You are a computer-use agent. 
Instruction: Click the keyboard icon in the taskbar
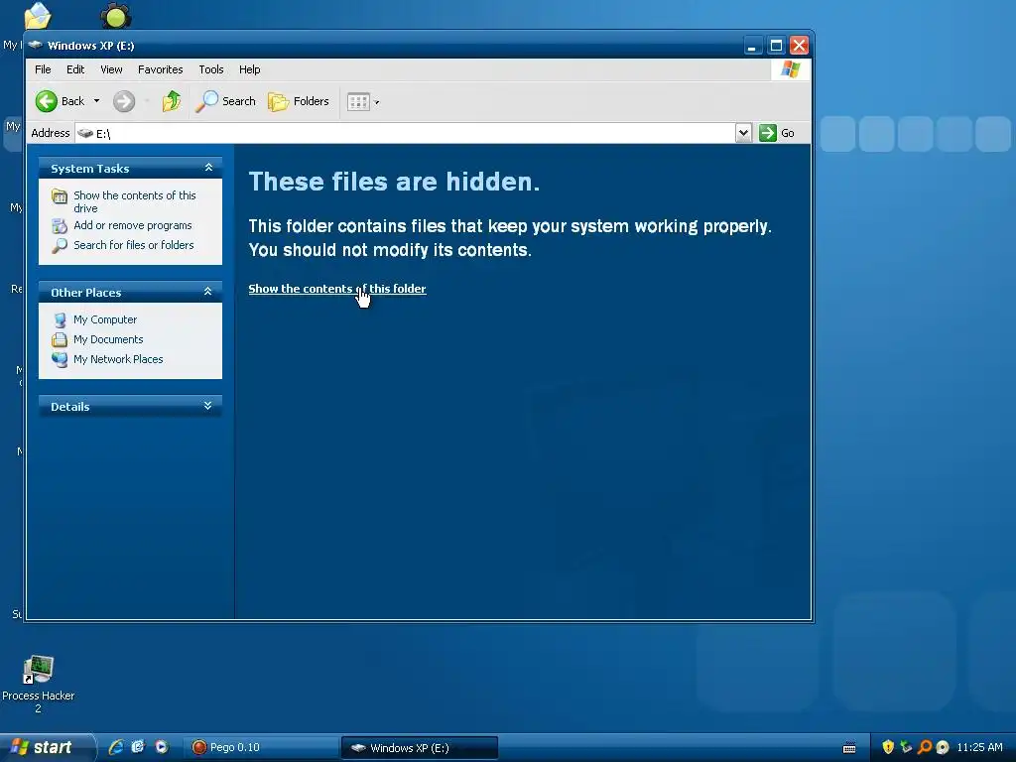[849, 748]
